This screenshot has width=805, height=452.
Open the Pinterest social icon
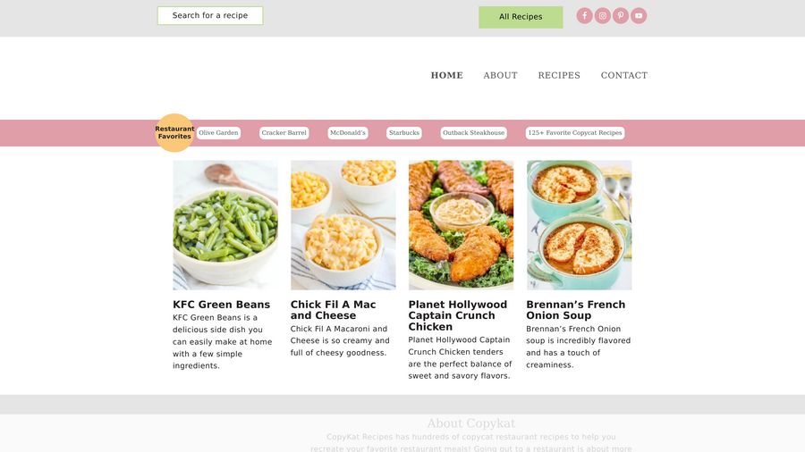click(620, 16)
